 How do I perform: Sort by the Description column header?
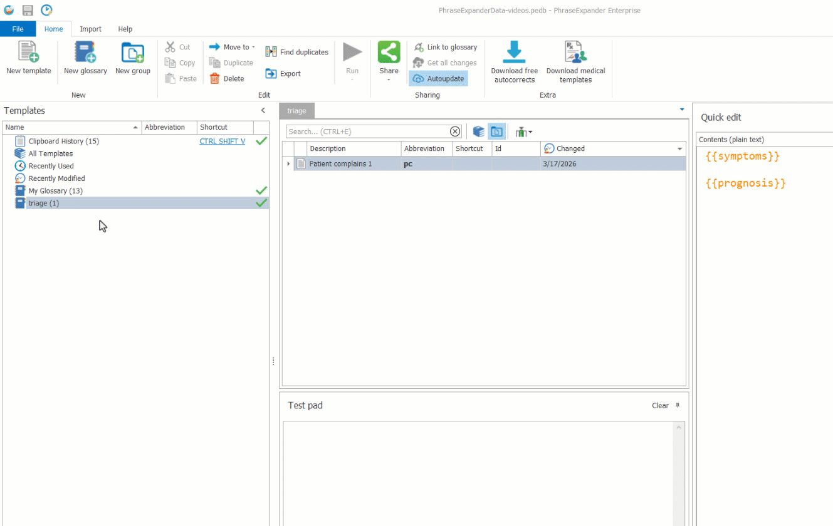(354, 149)
